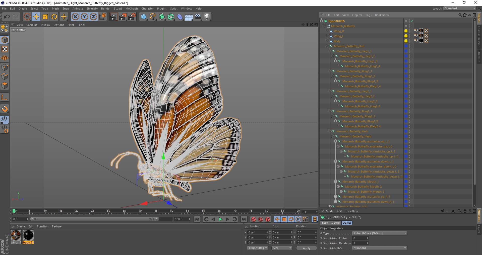Click the Subdivision Renderer animation circle
Viewport: 482px width, 255px height.
click(x=321, y=243)
